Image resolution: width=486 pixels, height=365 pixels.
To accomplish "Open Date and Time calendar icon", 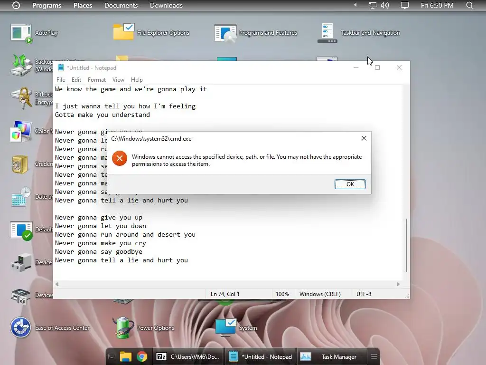I will pyautogui.click(x=21, y=197).
